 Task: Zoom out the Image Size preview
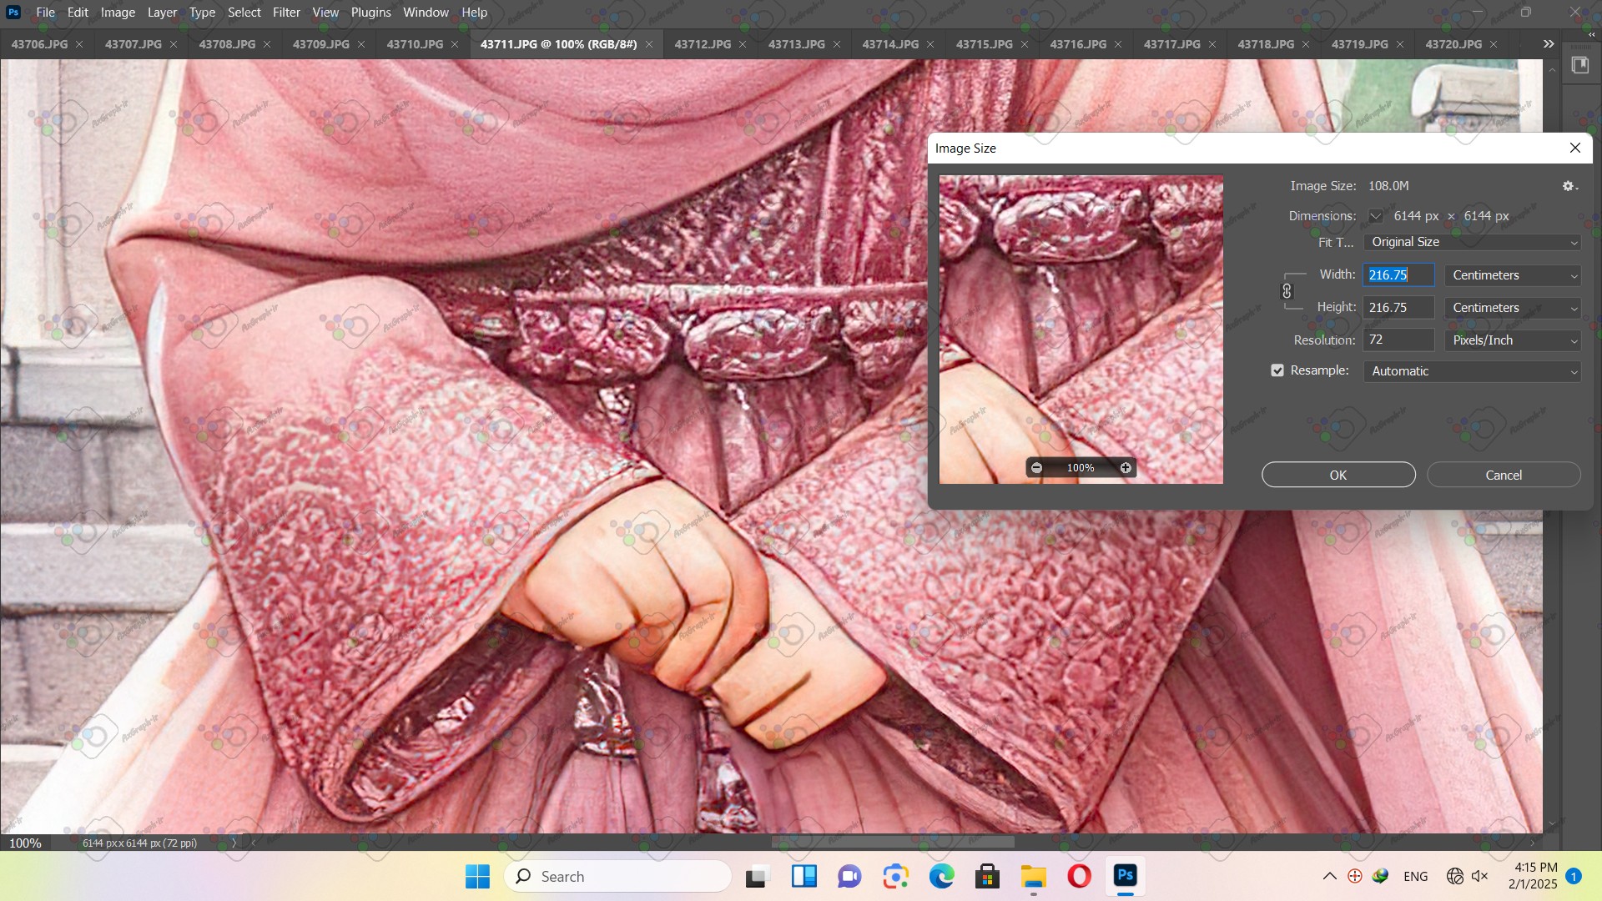[x=1036, y=468]
